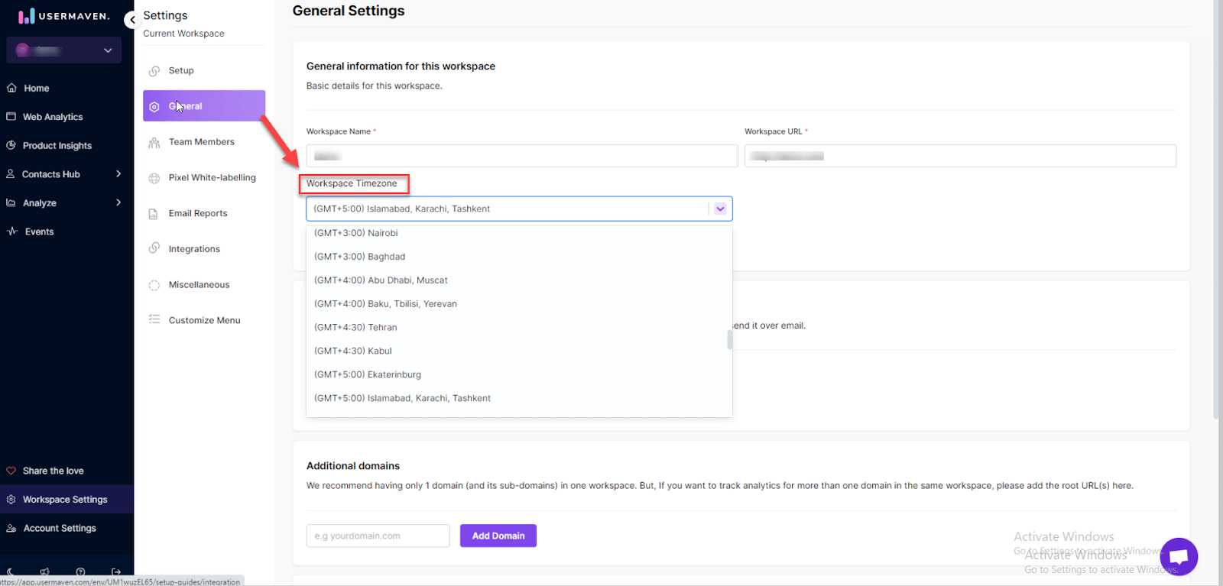Screen dimensions: 1223x586
Task: Open Pixel White-labelling settings
Action: click(x=212, y=177)
